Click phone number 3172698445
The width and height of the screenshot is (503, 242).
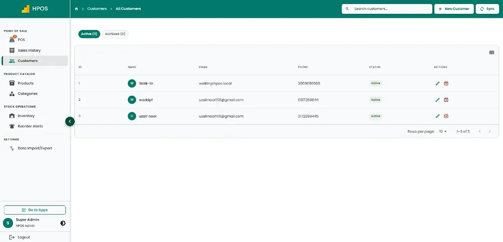pyautogui.click(x=308, y=116)
